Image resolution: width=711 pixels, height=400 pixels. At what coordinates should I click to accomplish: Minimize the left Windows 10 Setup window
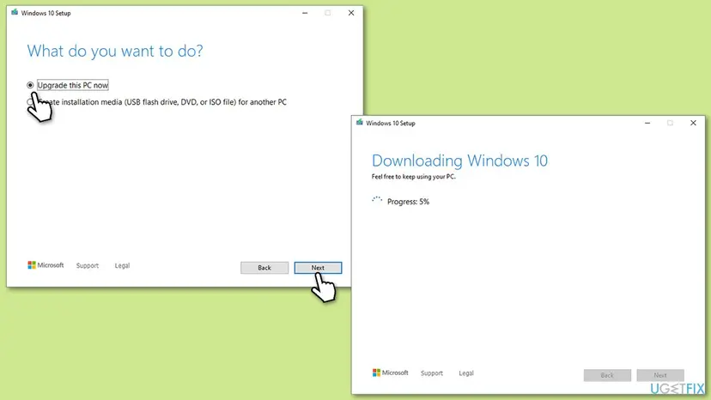tap(305, 13)
